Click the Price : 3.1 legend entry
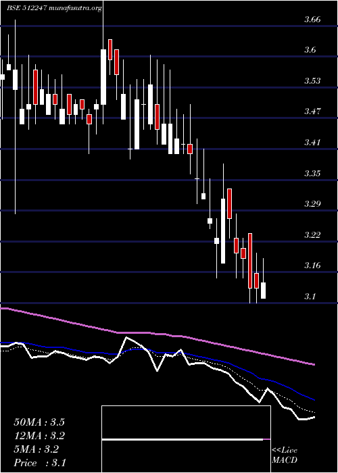The height and width of the screenshot is (473, 338). [40, 463]
